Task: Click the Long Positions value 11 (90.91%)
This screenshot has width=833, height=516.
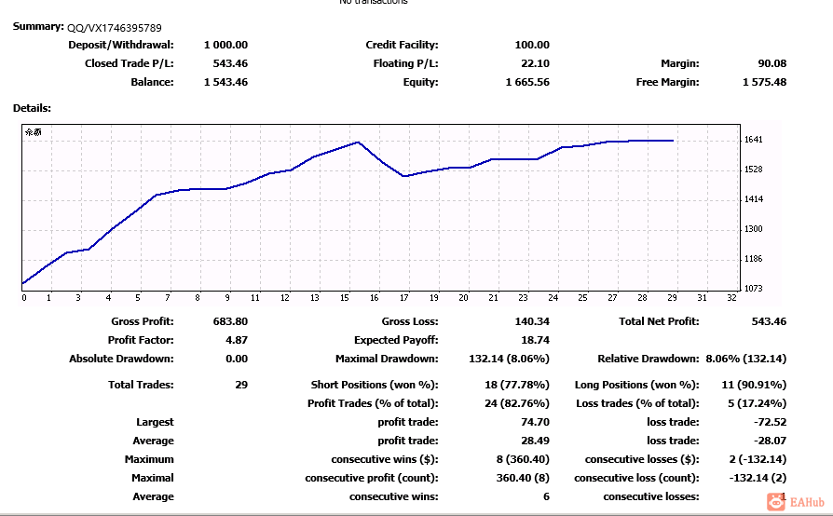Action: point(754,385)
